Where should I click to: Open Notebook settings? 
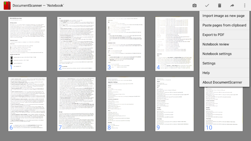click(224, 54)
